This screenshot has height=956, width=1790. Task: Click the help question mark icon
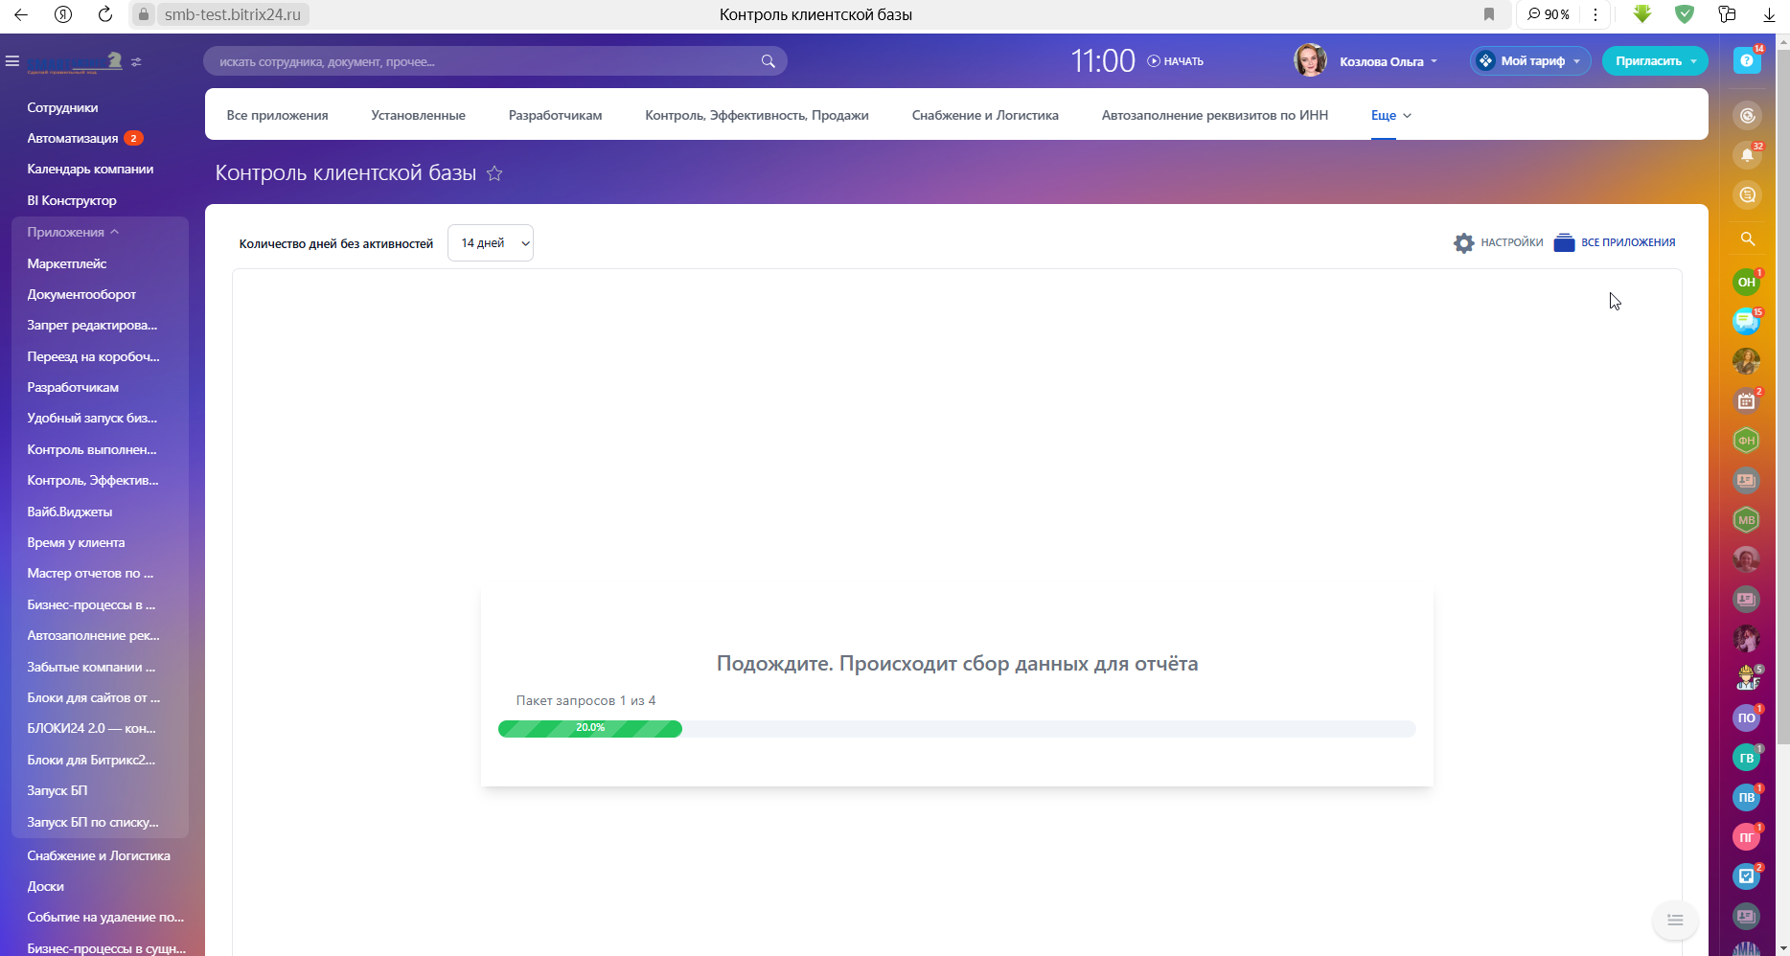point(1747,60)
